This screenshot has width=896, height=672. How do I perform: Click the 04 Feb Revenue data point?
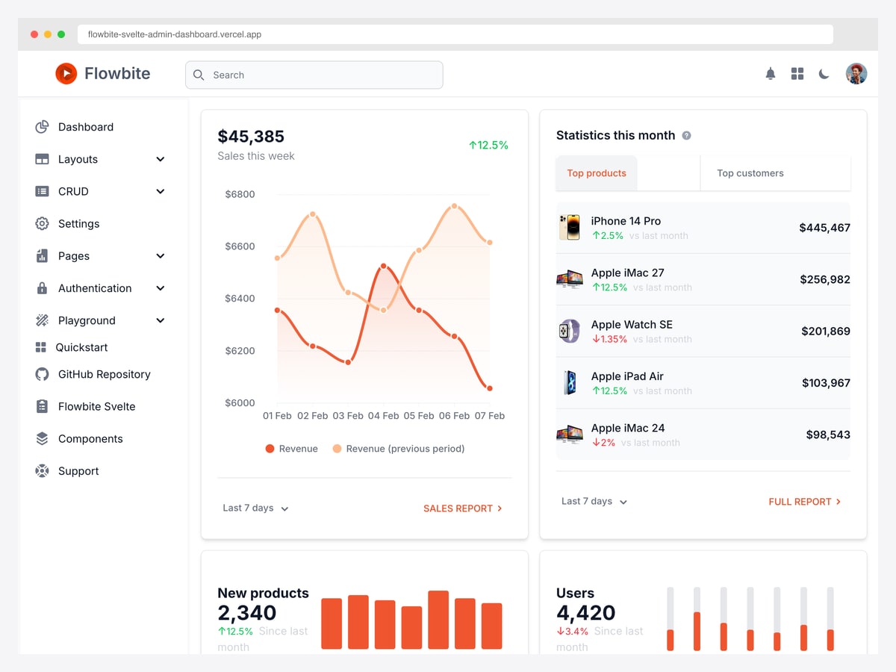383,266
